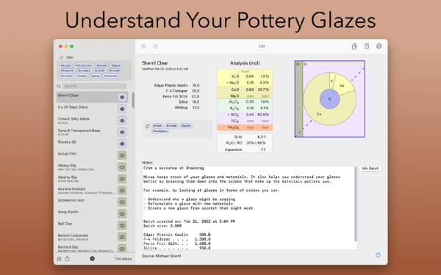Click the Avery Kaolin material icon
This screenshot has width=441, height=275.
[x=122, y=214]
